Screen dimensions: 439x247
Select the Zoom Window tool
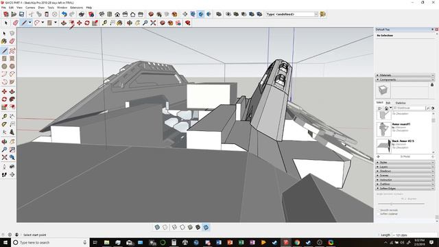[12, 150]
